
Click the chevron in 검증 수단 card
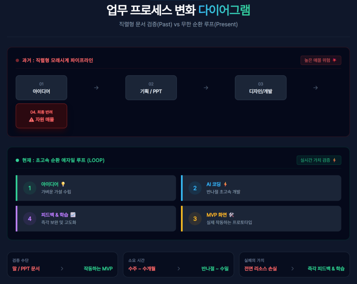[62, 269]
